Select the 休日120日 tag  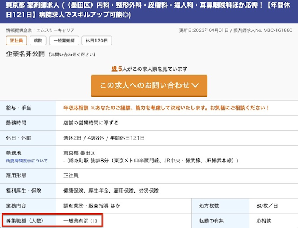[x=97, y=41]
